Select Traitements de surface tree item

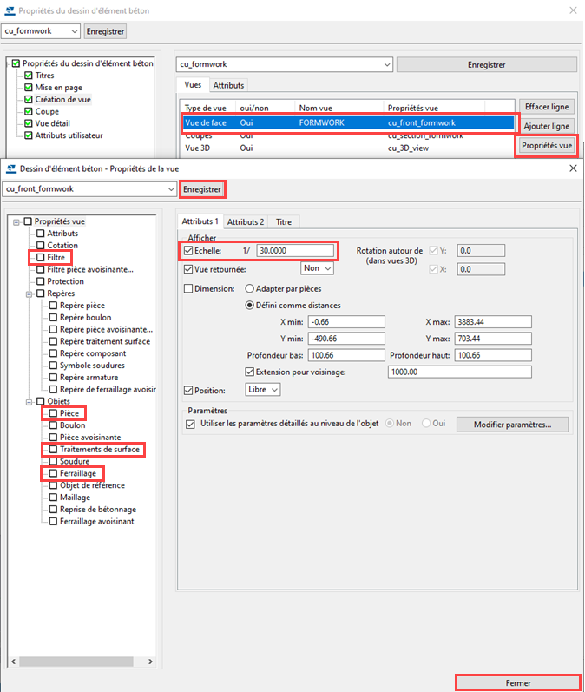click(100, 450)
